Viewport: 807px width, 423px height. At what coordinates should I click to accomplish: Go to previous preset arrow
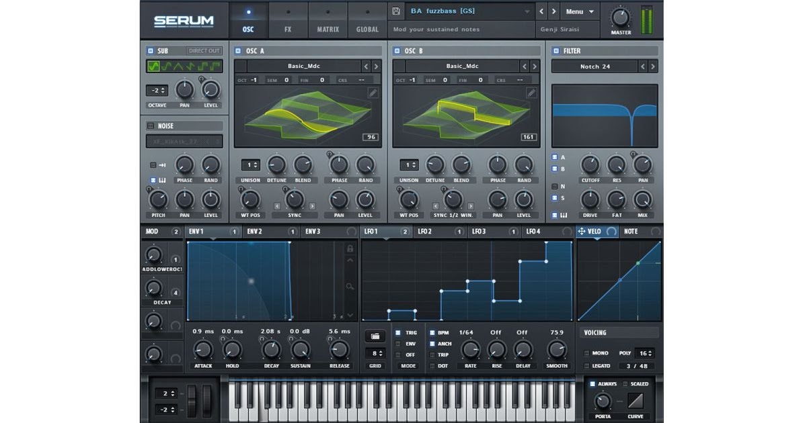541,11
